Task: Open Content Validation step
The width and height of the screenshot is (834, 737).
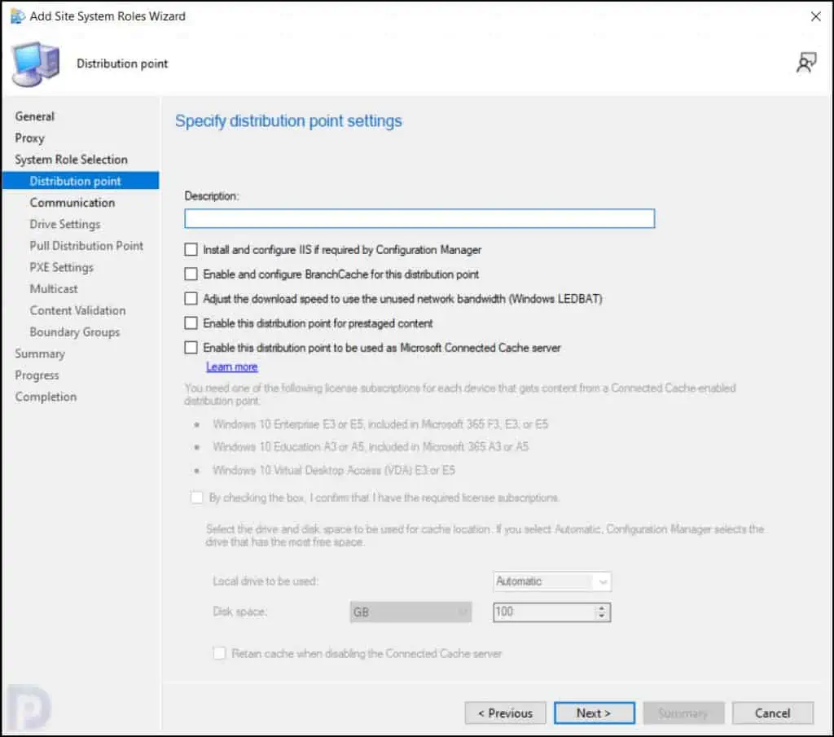Action: point(77,310)
